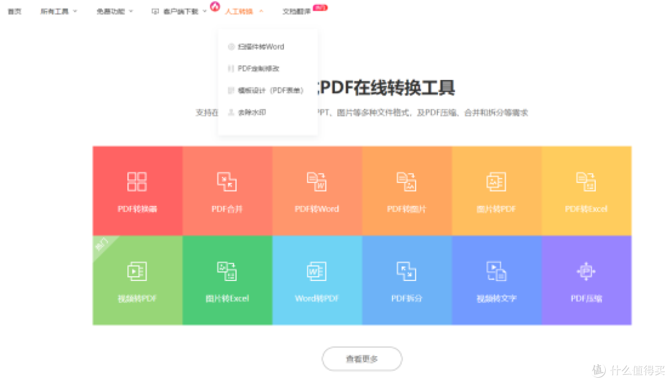This screenshot has width=671, height=384.
Task: Select the 图片转Excel tool icon
Action: (227, 271)
